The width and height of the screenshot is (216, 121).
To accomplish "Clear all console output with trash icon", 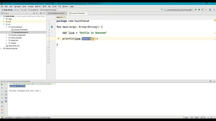I will point(6,102).
